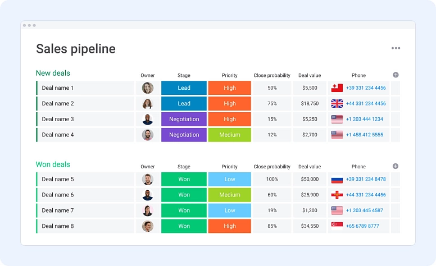Click the Russian flag for Deal name 5
The width and height of the screenshot is (436, 266).
coord(337,180)
